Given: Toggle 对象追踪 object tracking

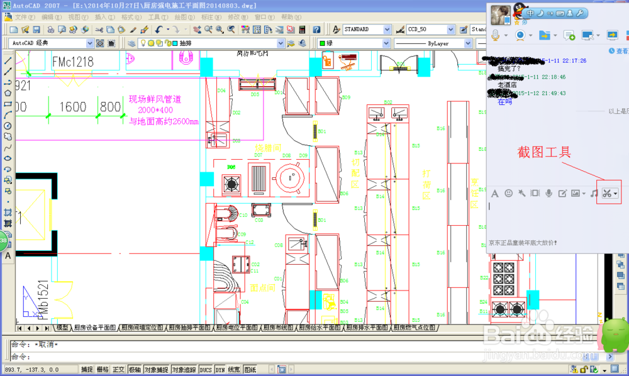Looking at the screenshot, I should (x=184, y=370).
